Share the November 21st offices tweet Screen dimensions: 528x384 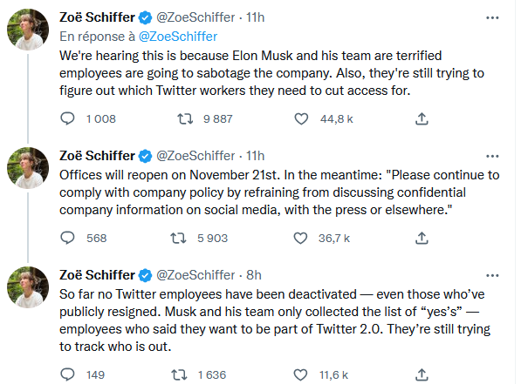(x=422, y=238)
